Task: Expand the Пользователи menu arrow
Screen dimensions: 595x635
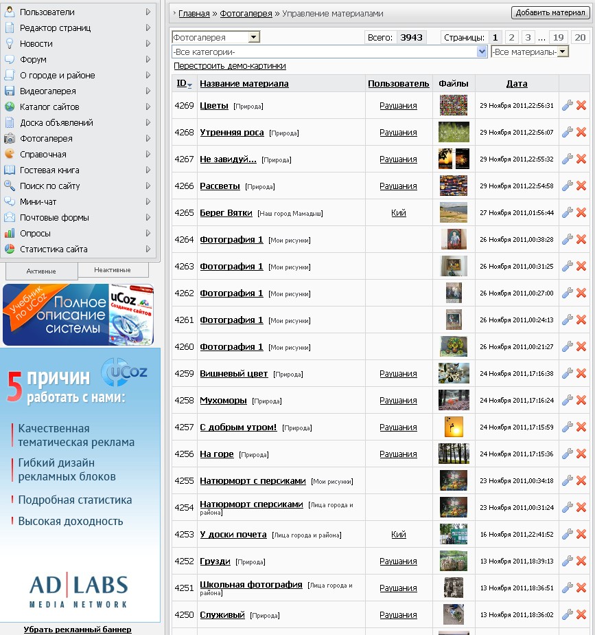Action: [148, 12]
